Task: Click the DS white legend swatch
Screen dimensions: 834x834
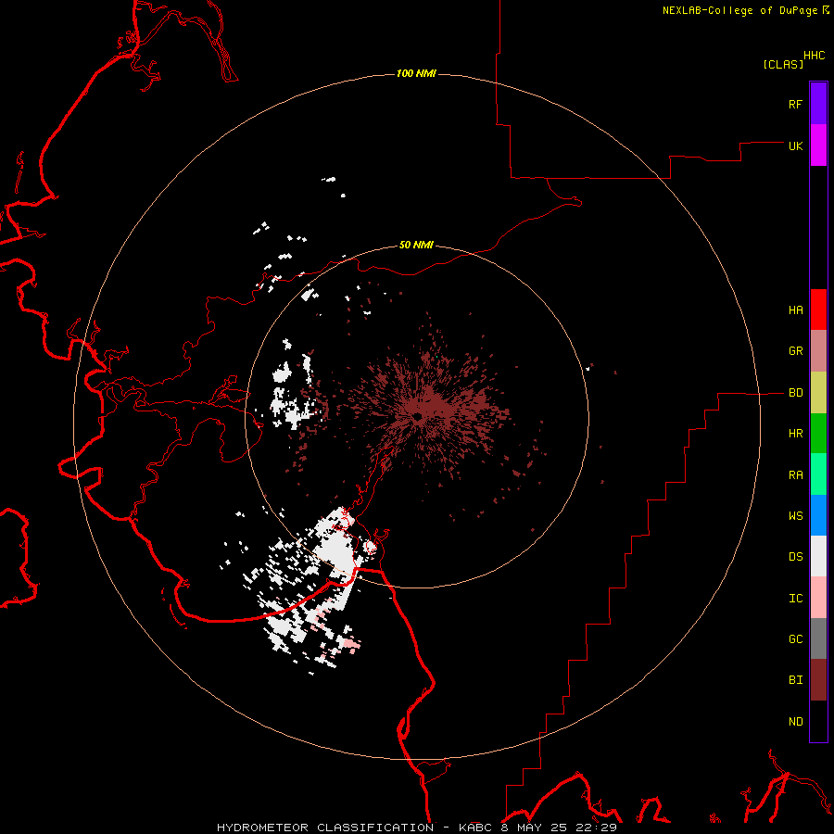Action: pyautogui.click(x=818, y=556)
